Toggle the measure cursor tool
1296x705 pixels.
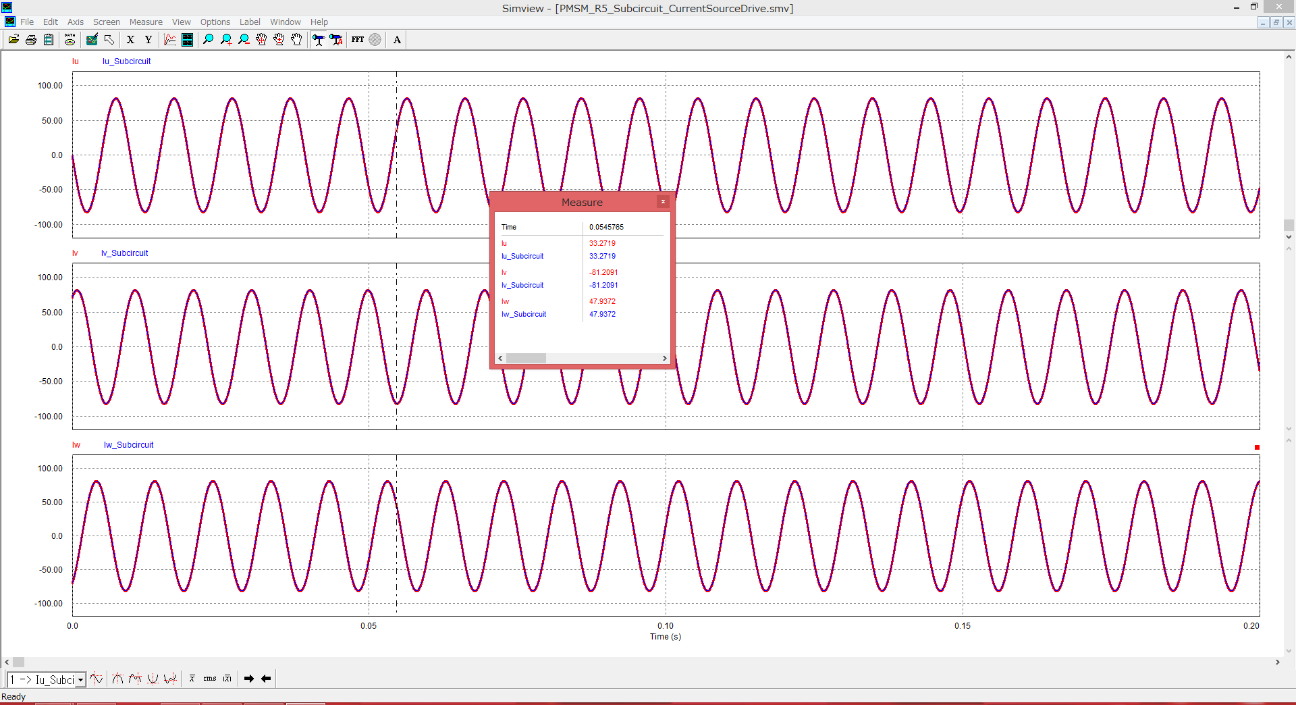318,39
